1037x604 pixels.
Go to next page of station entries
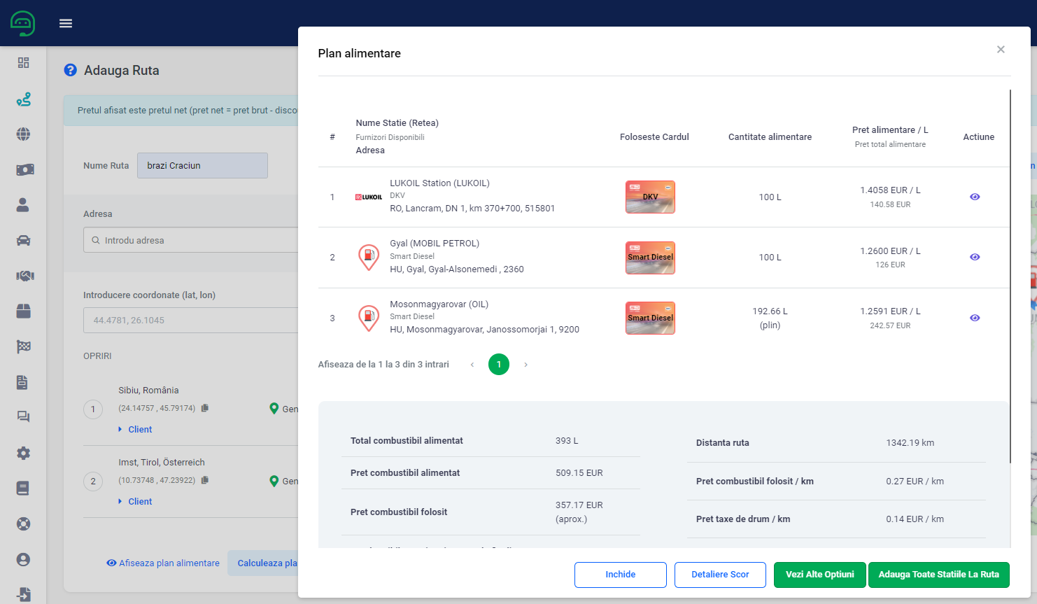(525, 365)
